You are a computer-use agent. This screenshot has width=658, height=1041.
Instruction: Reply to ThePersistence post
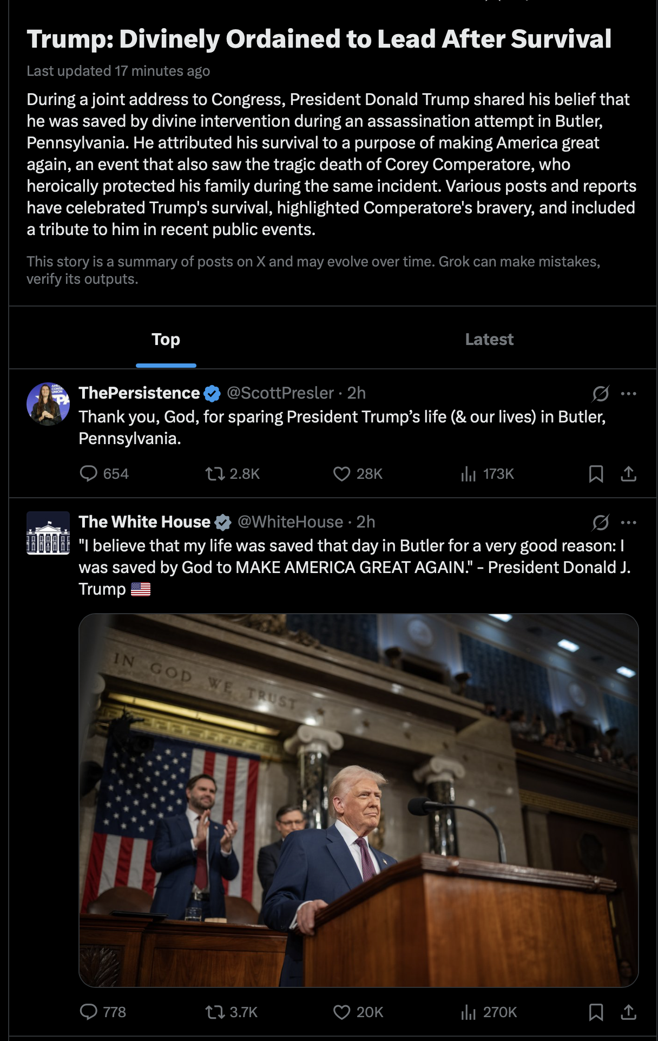point(104,474)
